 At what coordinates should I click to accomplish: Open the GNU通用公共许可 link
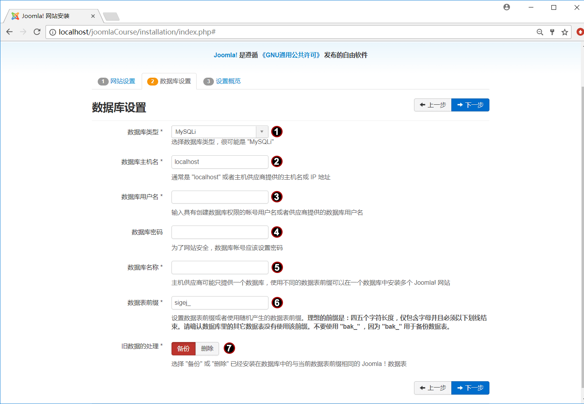pyautogui.click(x=291, y=55)
